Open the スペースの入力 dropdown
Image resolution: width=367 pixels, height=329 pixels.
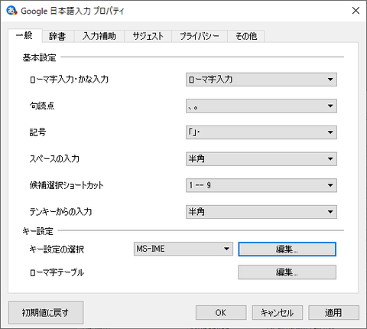[x=261, y=159]
